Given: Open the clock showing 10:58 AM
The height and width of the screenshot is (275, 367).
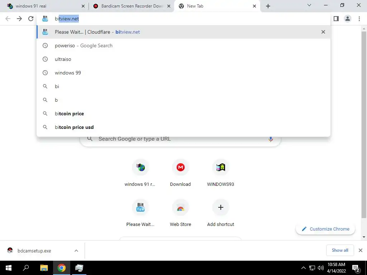Looking at the screenshot, I should coord(336,268).
